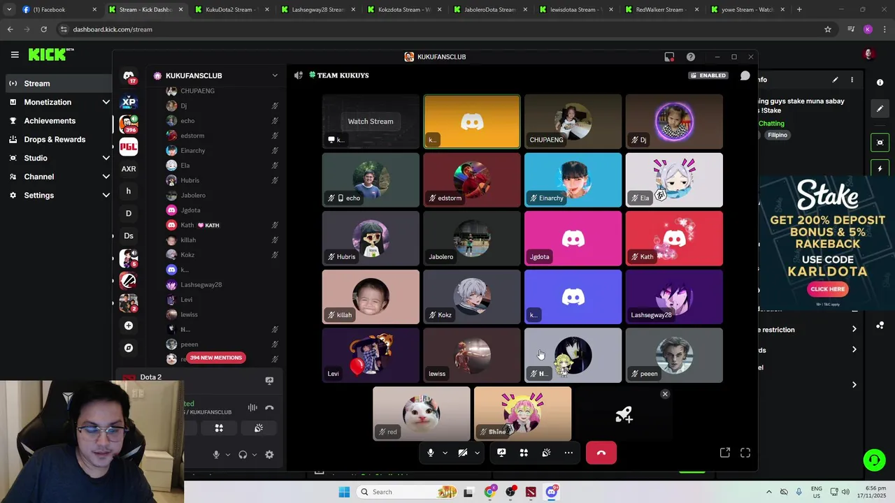Screen dimensions: 895x503
Task: Switch to RedWalkerr Stream browser tab
Action: point(661,10)
